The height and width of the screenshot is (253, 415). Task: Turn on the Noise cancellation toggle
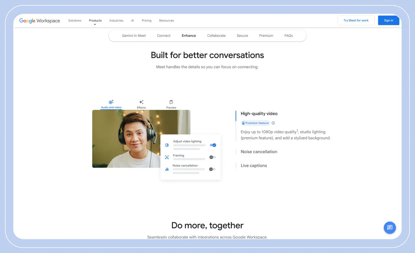[212, 169]
